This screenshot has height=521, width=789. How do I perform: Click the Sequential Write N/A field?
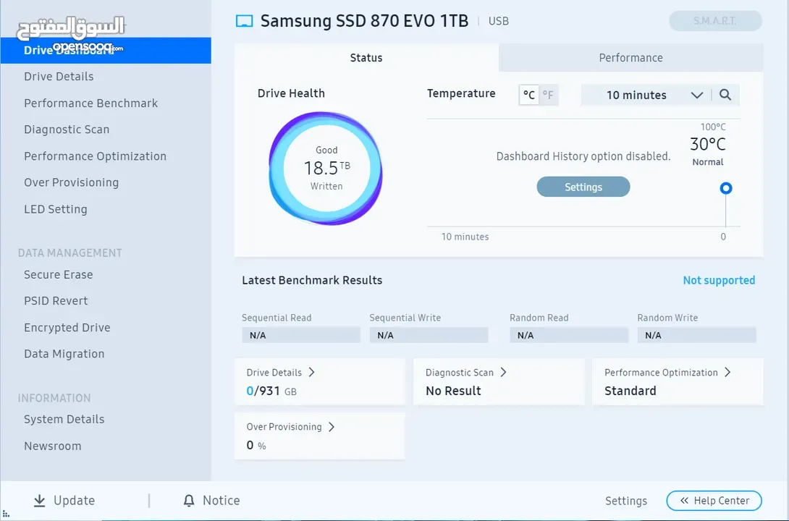(429, 335)
